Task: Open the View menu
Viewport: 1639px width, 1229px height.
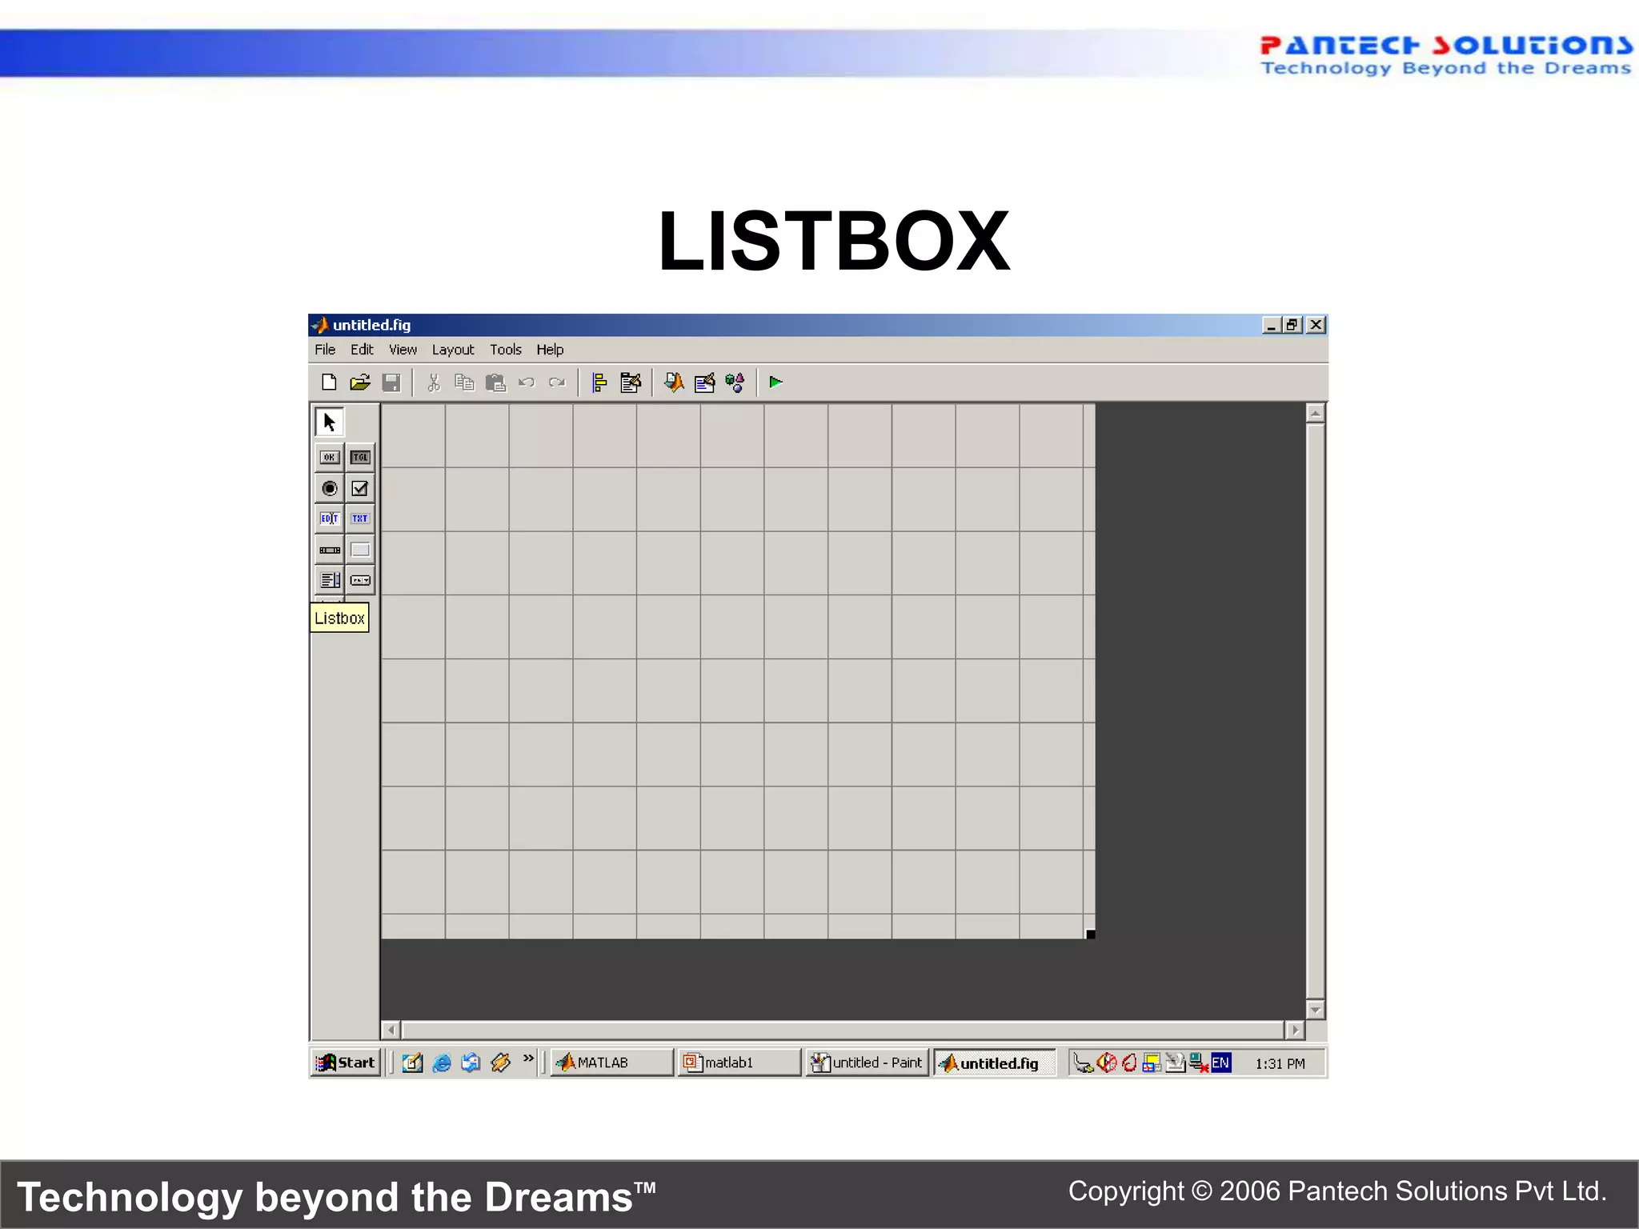Action: point(403,350)
